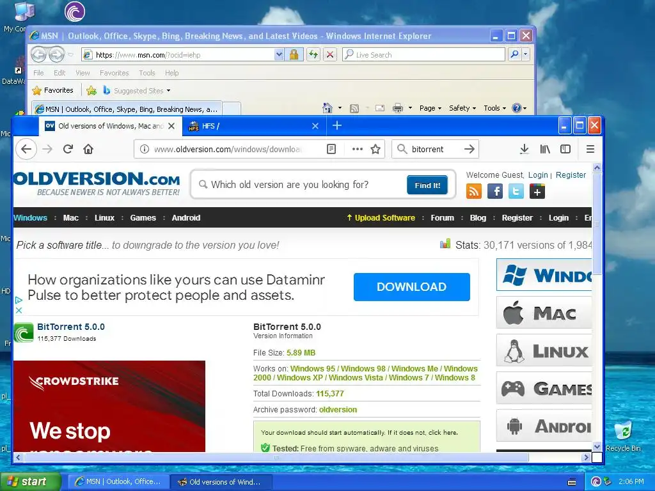Open the Mac category sidebar button
Viewport: 655px width, 491px height.
pyautogui.click(x=544, y=313)
